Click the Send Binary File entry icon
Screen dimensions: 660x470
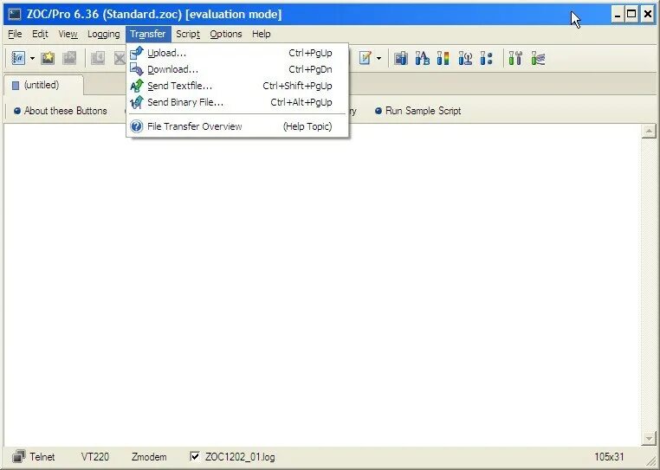click(137, 102)
